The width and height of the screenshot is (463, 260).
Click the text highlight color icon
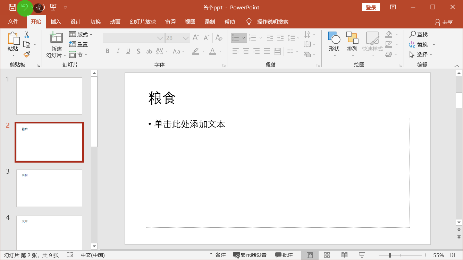195,51
